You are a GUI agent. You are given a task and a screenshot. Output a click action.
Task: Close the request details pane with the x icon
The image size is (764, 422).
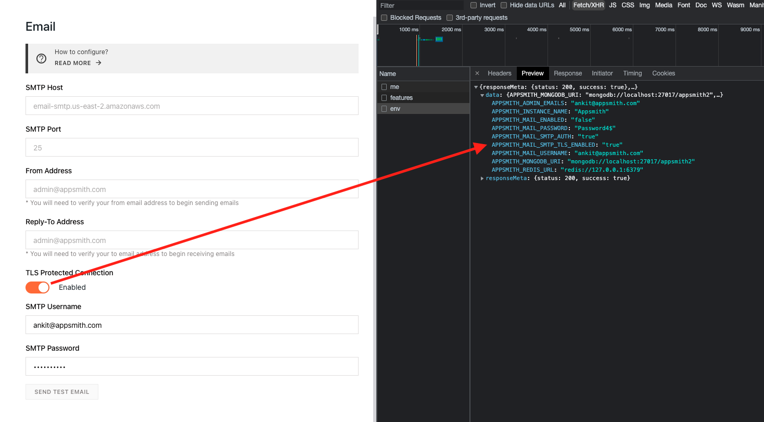(477, 73)
